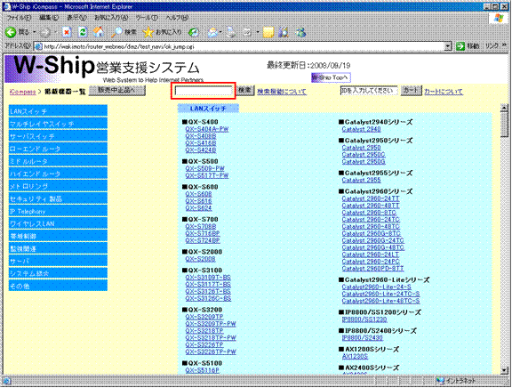Select サーバスイッチ category
The image size is (512, 388).
(x=58, y=136)
